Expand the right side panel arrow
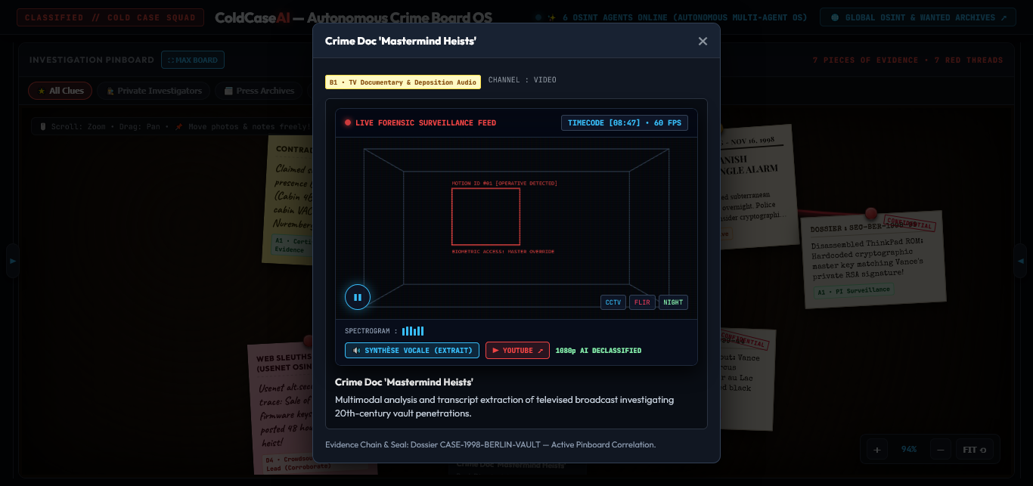Screen dimensions: 1033x486 coord(1020,261)
